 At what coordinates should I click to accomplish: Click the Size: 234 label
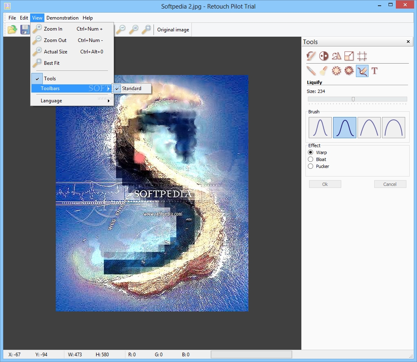316,91
